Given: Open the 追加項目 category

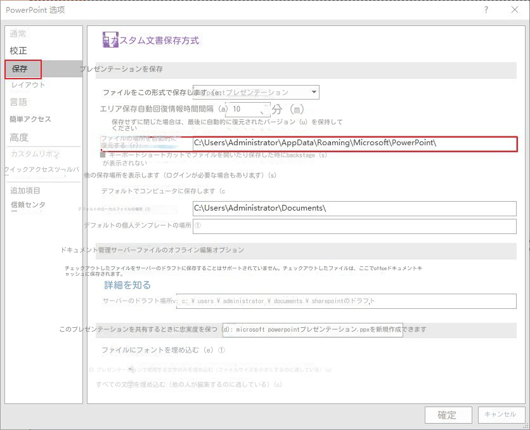Looking at the screenshot, I should click(x=25, y=191).
